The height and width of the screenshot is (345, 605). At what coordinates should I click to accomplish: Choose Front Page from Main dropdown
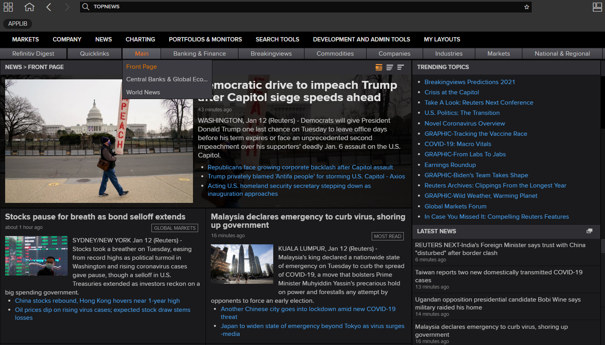[167, 67]
